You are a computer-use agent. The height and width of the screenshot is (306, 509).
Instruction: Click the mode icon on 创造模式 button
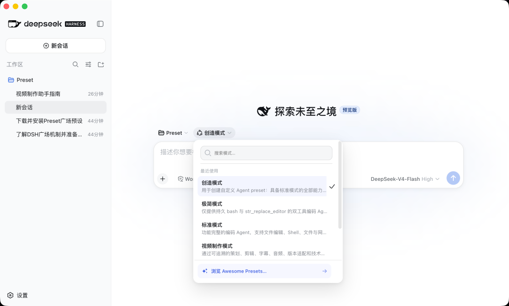pos(200,133)
